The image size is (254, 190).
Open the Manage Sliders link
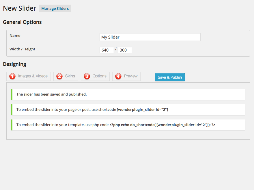click(x=55, y=8)
